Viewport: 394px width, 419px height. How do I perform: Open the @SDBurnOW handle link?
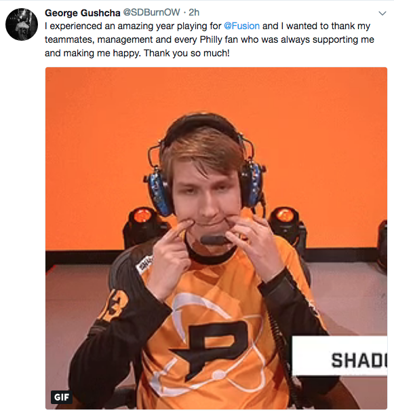151,12
